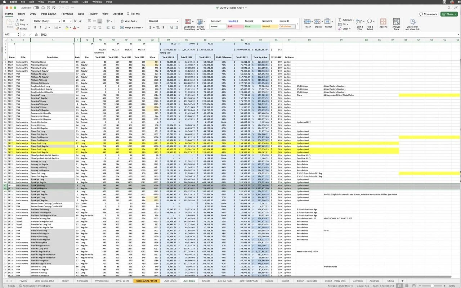Click Format as Table icon
Image resolution: width=461 pixels, height=288 pixels.
[201, 24]
